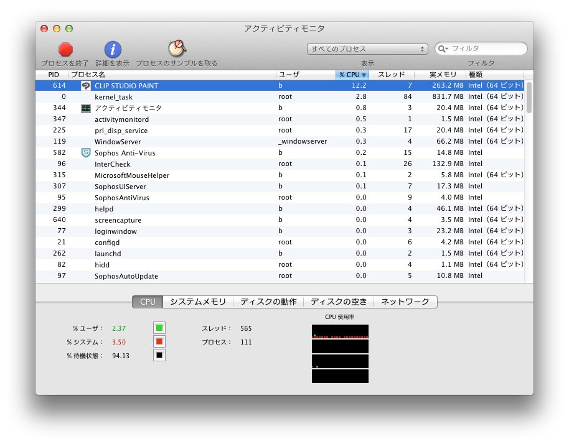The image size is (569, 444).
Task: Click the Sample Process toolbar icon
Action: [177, 49]
